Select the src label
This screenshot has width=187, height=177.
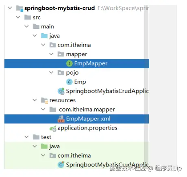click(37, 17)
